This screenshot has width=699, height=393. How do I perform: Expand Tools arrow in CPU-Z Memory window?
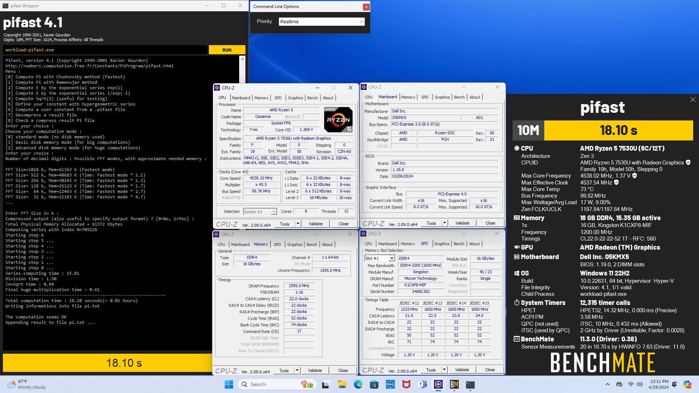(297, 370)
